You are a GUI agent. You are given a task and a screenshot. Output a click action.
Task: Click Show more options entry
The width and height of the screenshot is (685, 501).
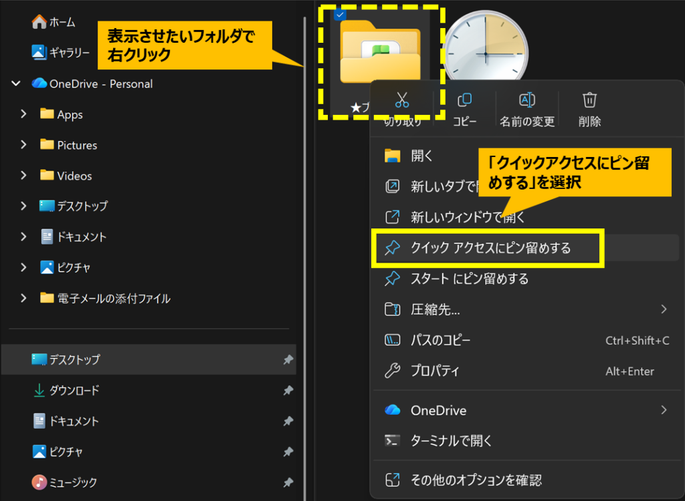[x=475, y=480]
